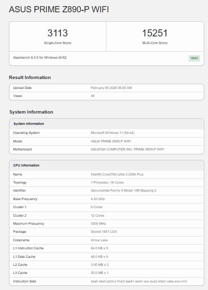Click the ASUS PRIME Z890-P WIFI page title
The image size is (208, 290).
(59, 9)
